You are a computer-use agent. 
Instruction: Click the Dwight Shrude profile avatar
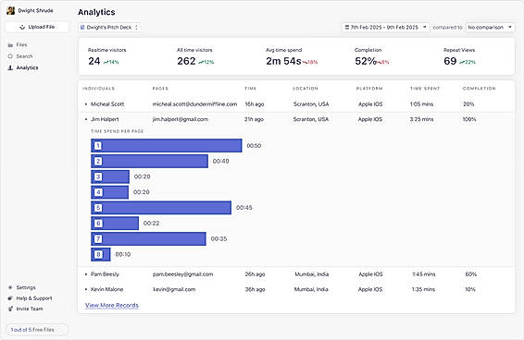click(11, 11)
